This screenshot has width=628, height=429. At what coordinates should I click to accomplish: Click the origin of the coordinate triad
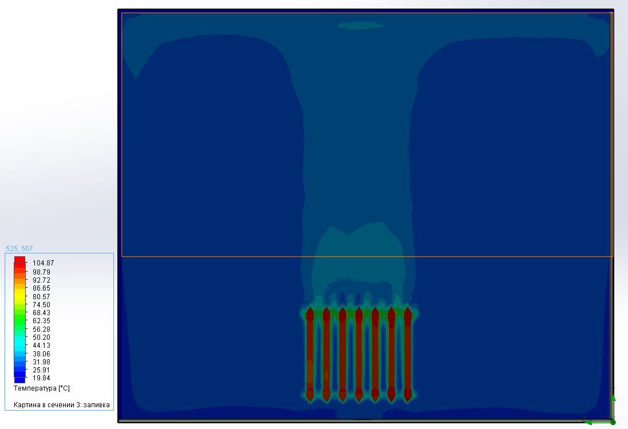[613, 422]
